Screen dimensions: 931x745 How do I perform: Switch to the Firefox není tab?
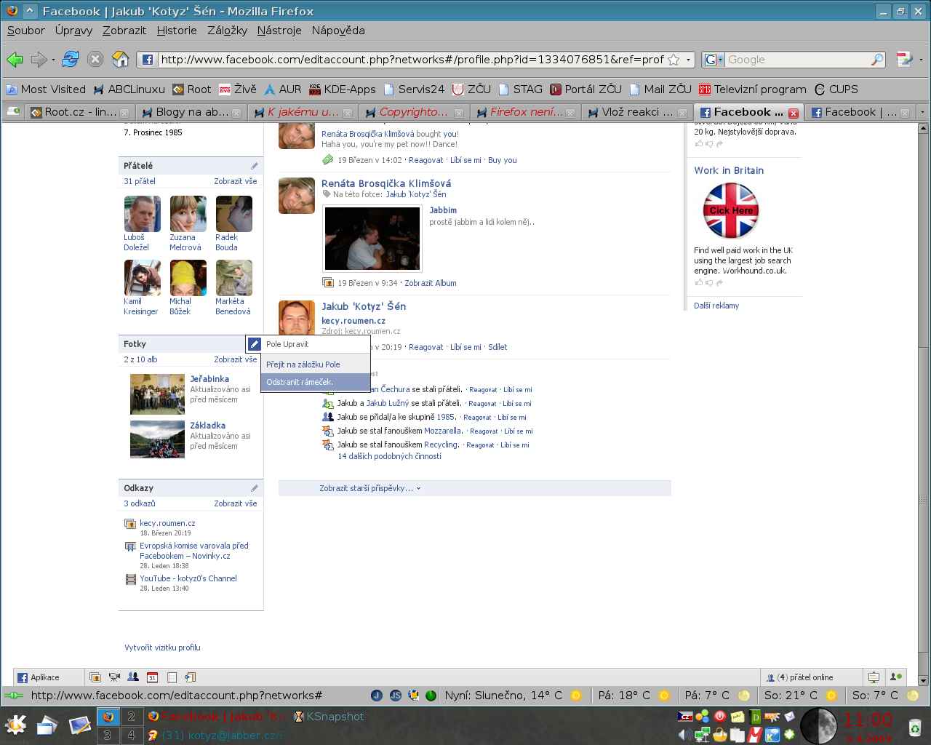(x=525, y=112)
